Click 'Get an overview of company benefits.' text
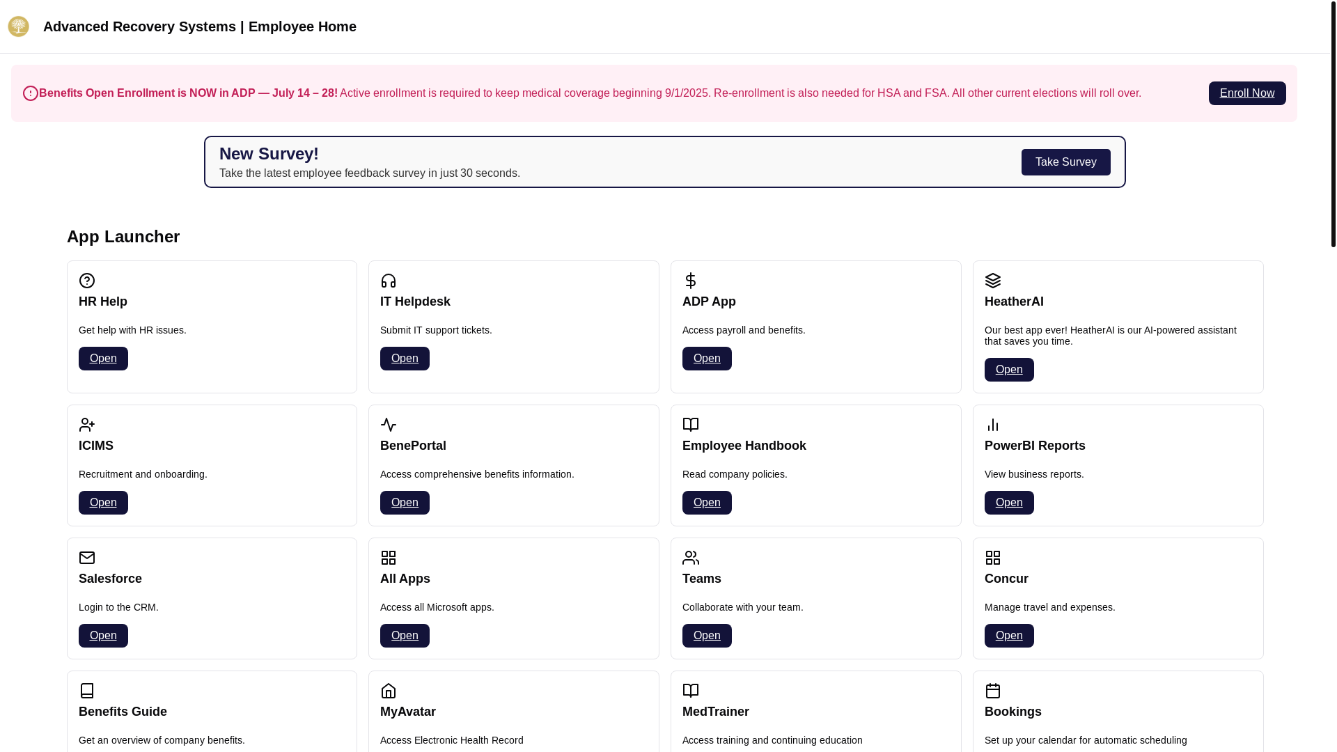1337x752 pixels. [162, 740]
